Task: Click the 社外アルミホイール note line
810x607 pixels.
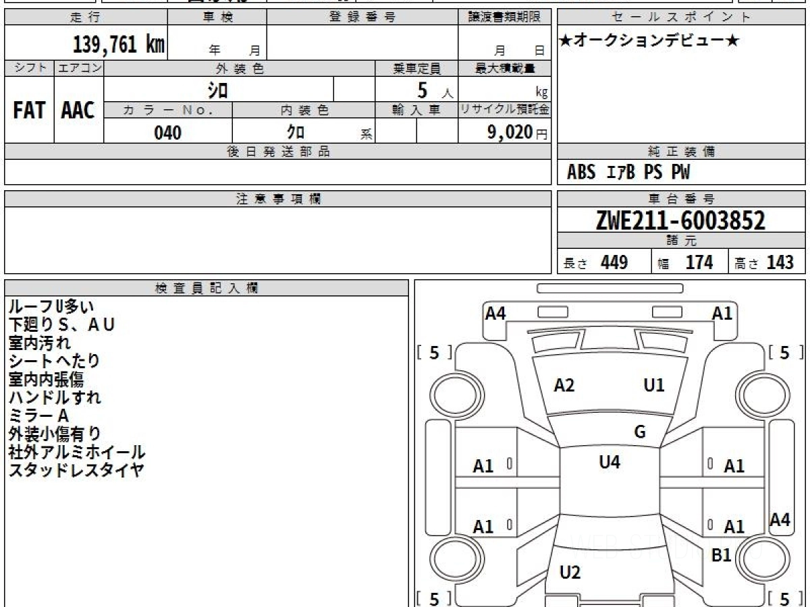Action: (77, 453)
